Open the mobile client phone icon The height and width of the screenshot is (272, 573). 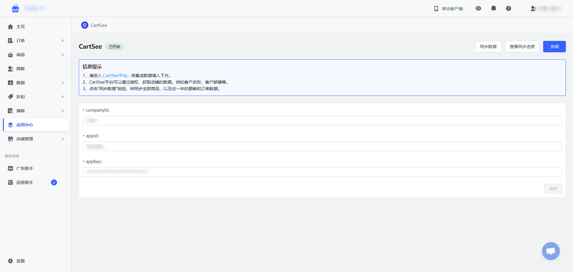point(436,9)
